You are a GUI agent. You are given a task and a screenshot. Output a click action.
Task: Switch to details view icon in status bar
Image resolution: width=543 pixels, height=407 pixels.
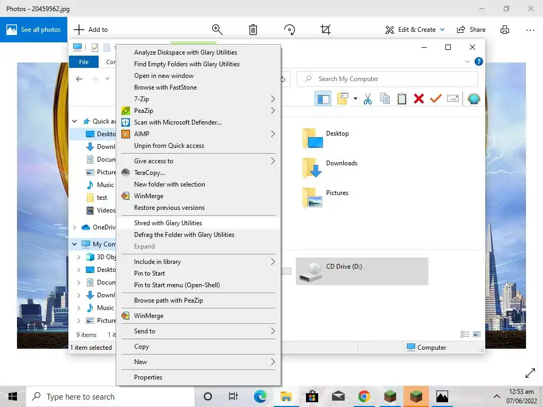coord(465,334)
